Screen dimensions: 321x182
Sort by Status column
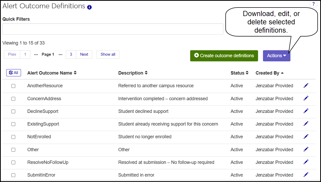click(240, 73)
